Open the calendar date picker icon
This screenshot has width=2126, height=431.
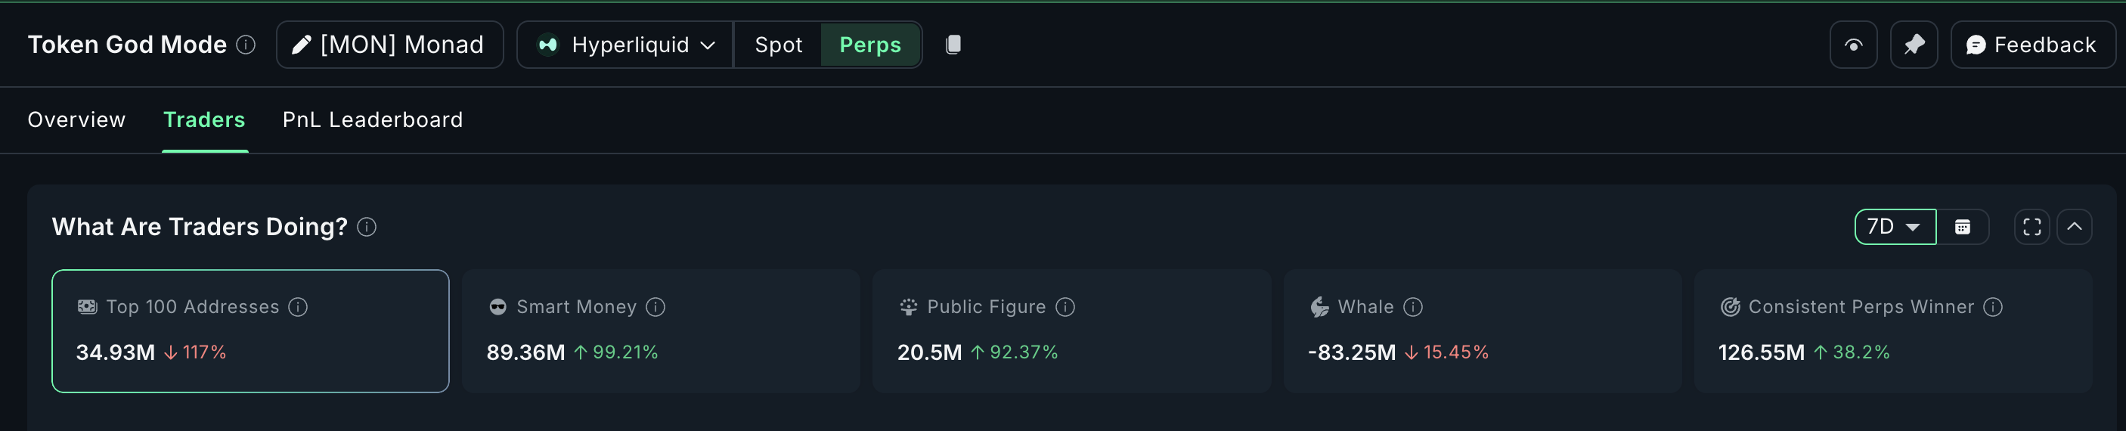click(x=1963, y=227)
